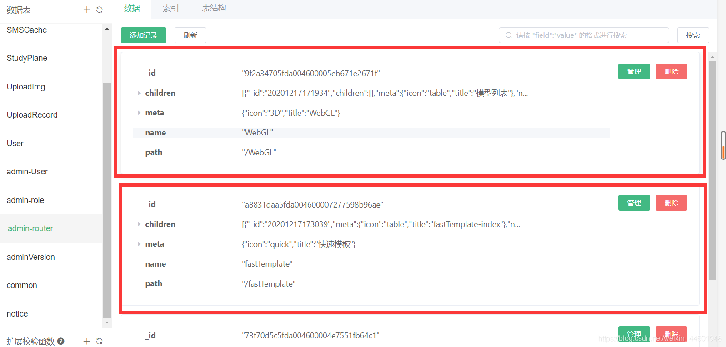
Task: Add extension validation function plus icon
Action: click(x=86, y=341)
